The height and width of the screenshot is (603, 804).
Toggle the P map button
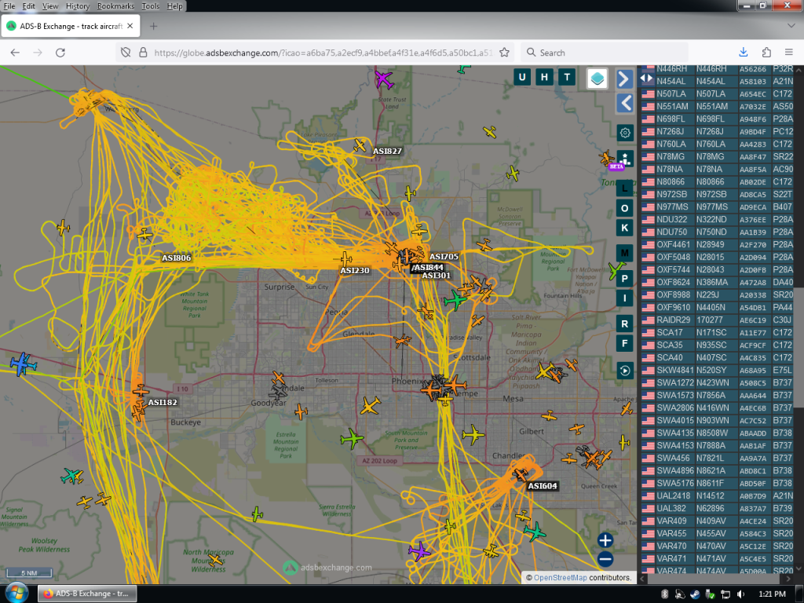624,279
